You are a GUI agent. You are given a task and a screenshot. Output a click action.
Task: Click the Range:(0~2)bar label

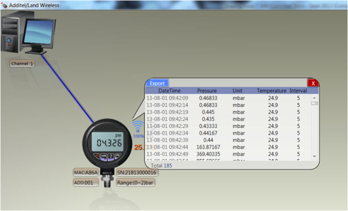tap(135, 183)
